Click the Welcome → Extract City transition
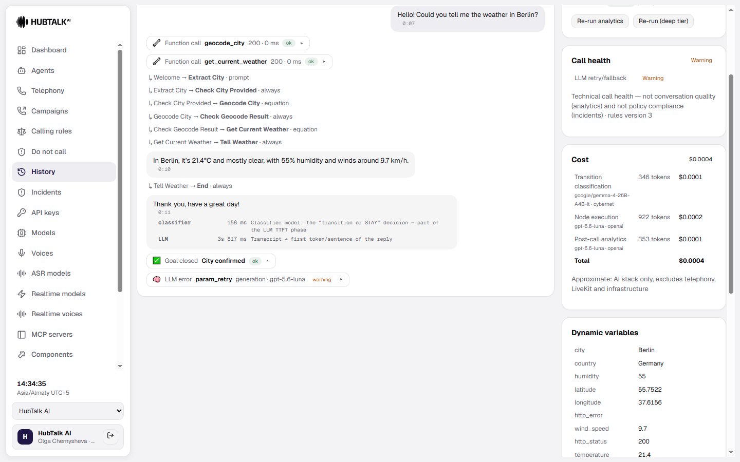The height and width of the screenshot is (462, 740). 199,78
